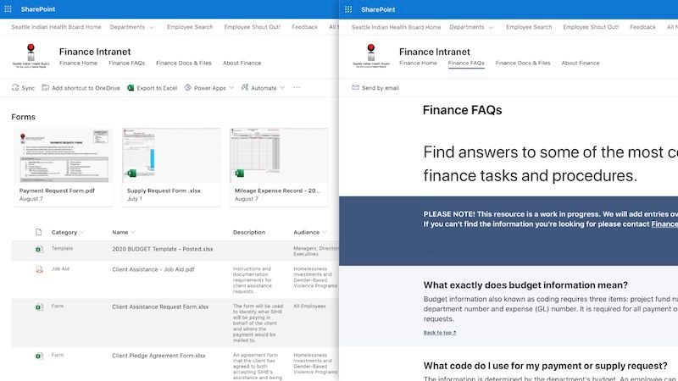
Task: Open 2020 BUDGET Template - Posted.xlsx
Action: [x=163, y=249]
